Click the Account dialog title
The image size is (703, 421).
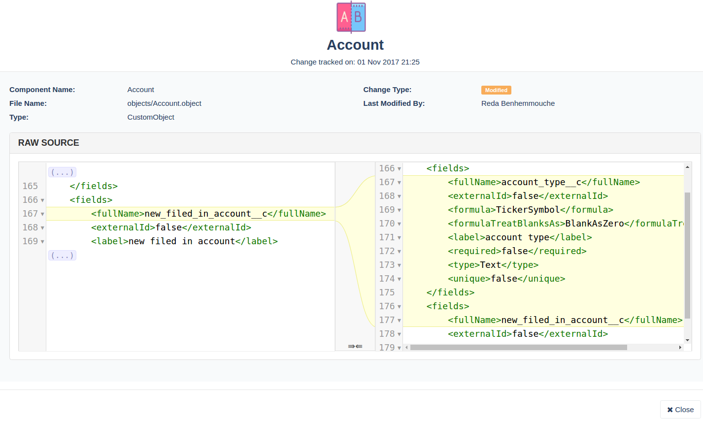click(355, 45)
